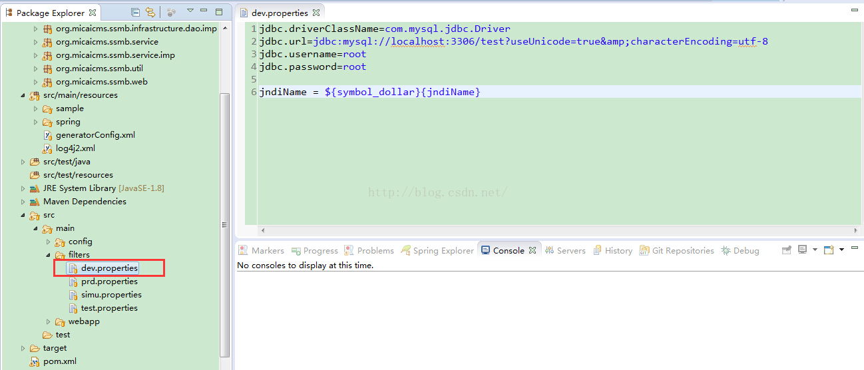Click test.properties file icon
Image resolution: width=864 pixels, height=370 pixels.
pos(73,308)
